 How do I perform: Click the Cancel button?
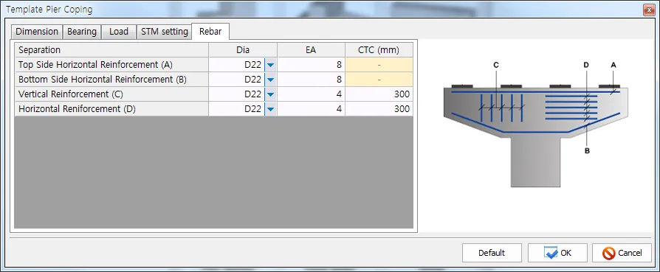[x=622, y=253]
